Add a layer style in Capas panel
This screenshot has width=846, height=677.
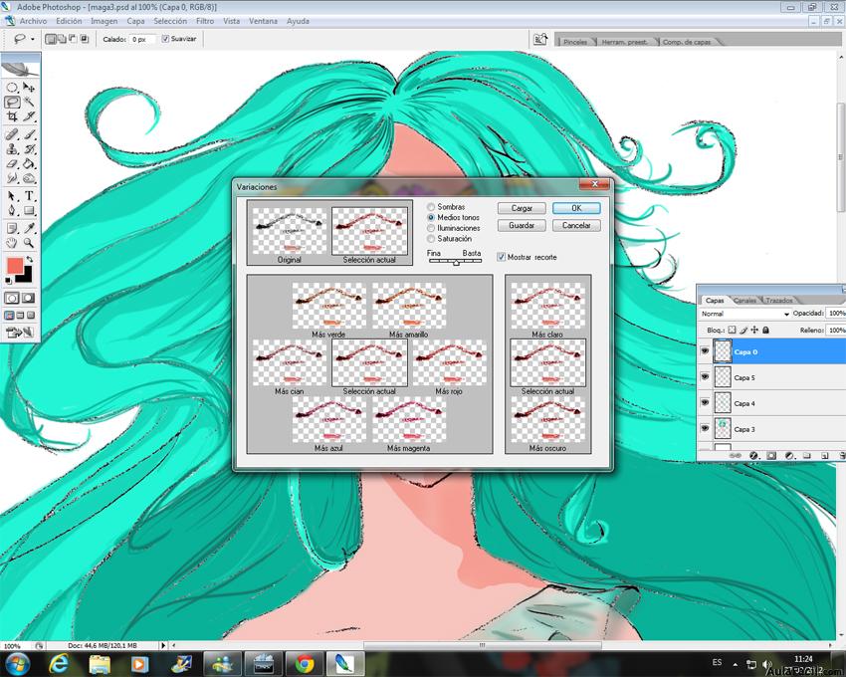tap(753, 456)
